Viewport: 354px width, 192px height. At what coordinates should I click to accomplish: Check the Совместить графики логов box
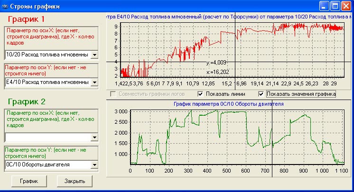point(113,94)
